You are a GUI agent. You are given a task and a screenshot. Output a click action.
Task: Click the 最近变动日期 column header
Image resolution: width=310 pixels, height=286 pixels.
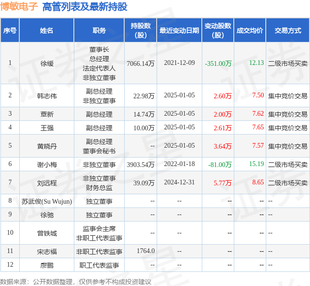tap(179, 31)
